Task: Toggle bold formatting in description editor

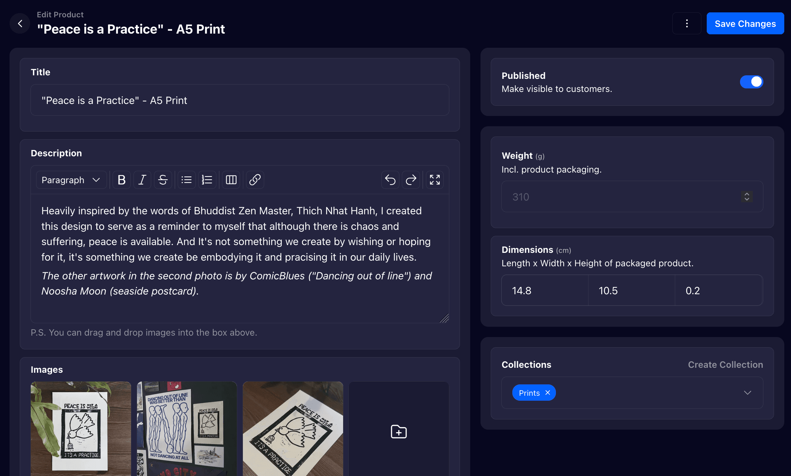Action: [121, 180]
